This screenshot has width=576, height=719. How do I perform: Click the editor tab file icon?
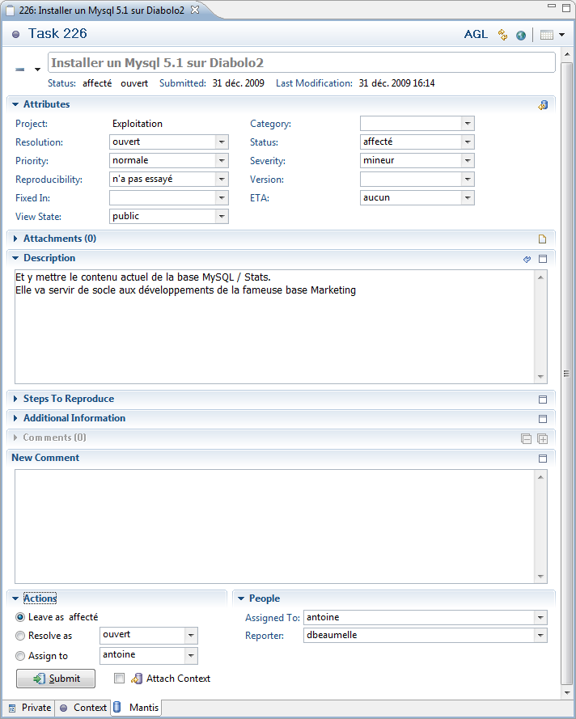tap(10, 10)
